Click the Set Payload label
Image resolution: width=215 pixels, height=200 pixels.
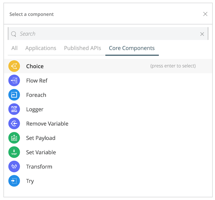(x=41, y=138)
